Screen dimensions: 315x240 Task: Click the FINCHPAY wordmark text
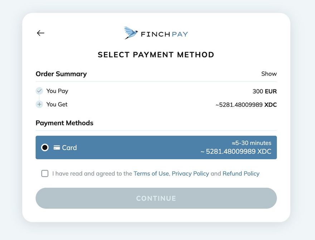coord(164,34)
